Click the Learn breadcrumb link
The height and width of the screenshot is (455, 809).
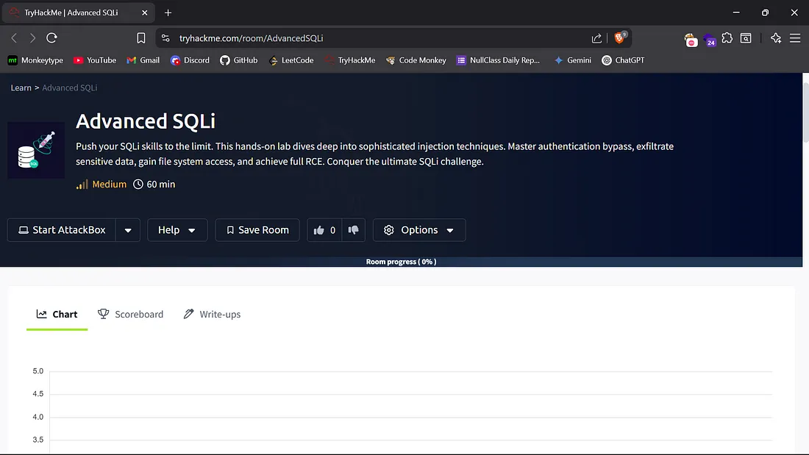tap(20, 87)
